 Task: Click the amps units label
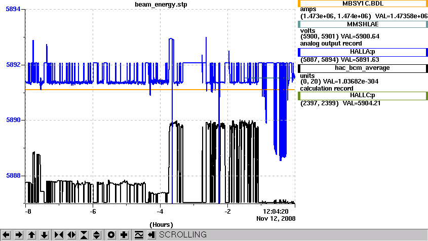click(x=308, y=9)
